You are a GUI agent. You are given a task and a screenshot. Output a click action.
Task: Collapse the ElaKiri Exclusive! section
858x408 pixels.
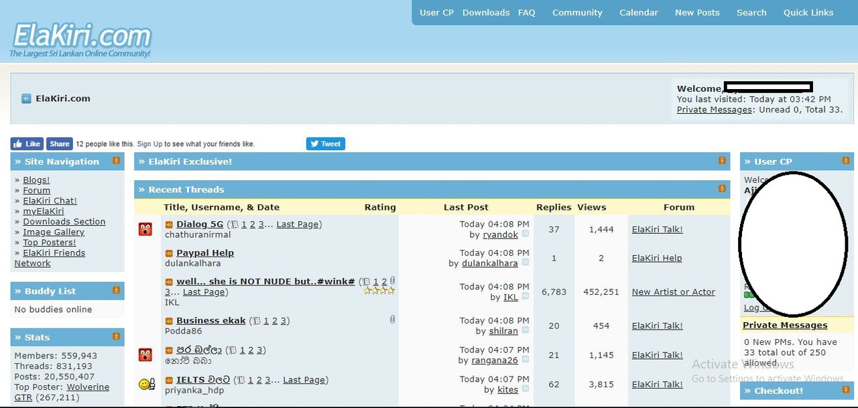tap(722, 161)
